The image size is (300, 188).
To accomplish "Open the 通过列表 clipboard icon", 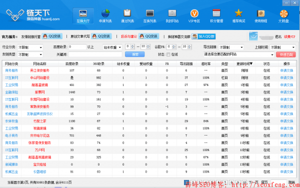I will [x=127, y=16].
